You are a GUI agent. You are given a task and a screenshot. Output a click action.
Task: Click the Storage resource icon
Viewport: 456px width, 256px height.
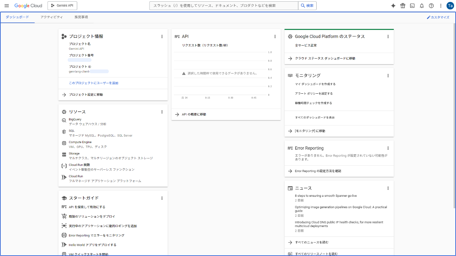(x=64, y=155)
